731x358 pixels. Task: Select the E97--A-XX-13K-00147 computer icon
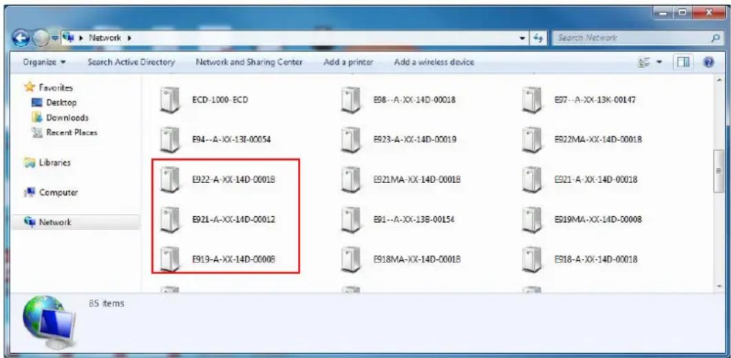tap(531, 100)
